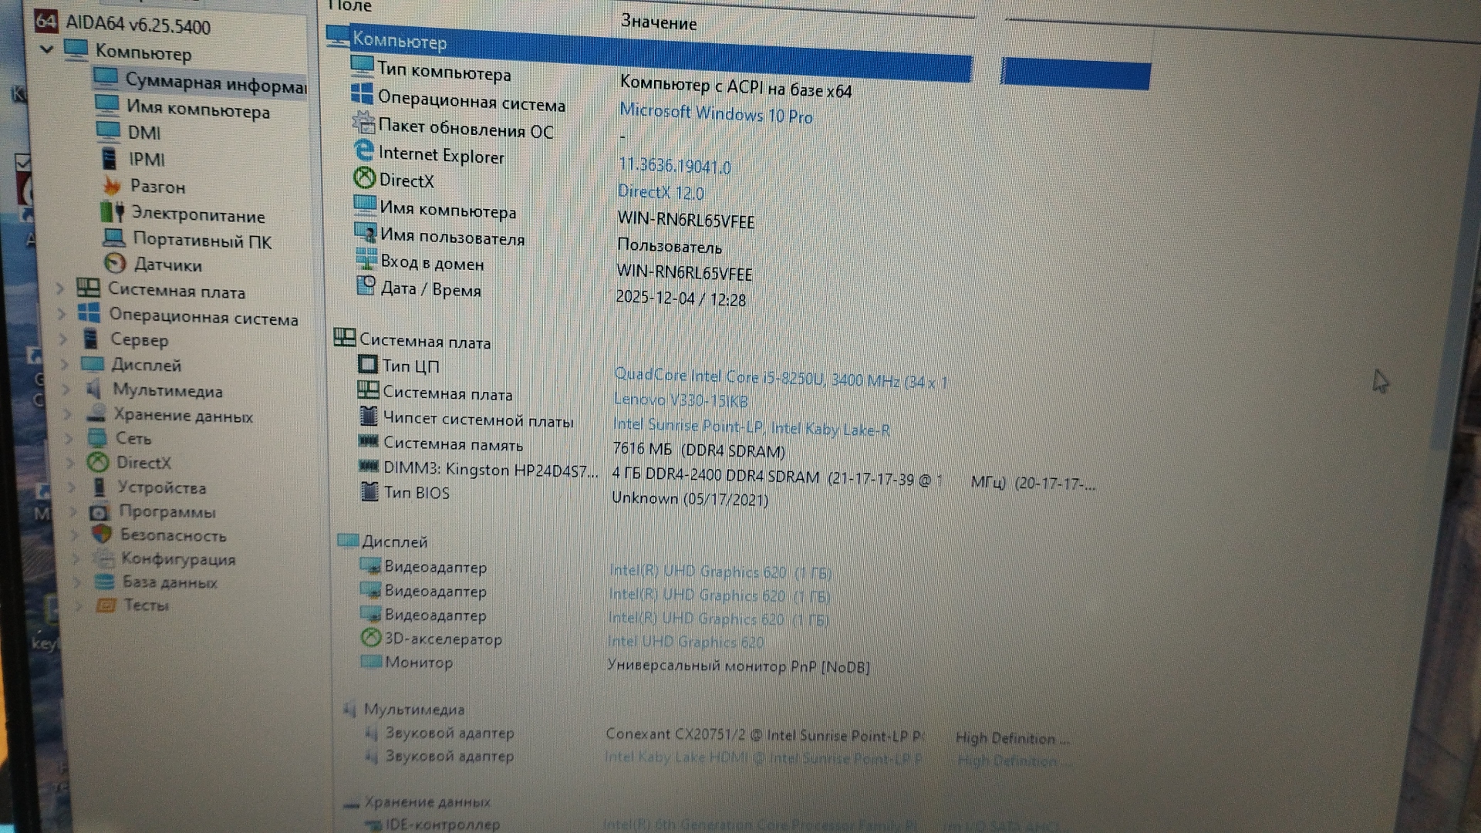Expand the Операционная система tree node
This screenshot has height=833, width=1481.
[x=62, y=314]
